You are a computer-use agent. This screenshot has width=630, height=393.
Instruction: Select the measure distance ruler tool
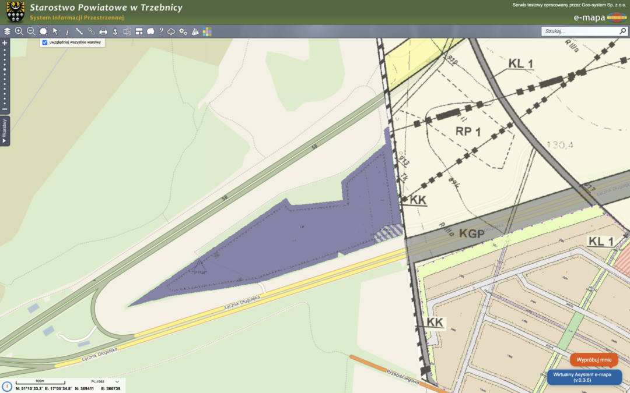coord(79,31)
